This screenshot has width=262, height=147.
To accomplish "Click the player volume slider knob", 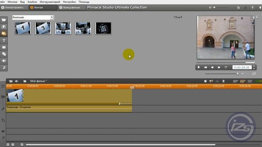I will [x=237, y=73].
